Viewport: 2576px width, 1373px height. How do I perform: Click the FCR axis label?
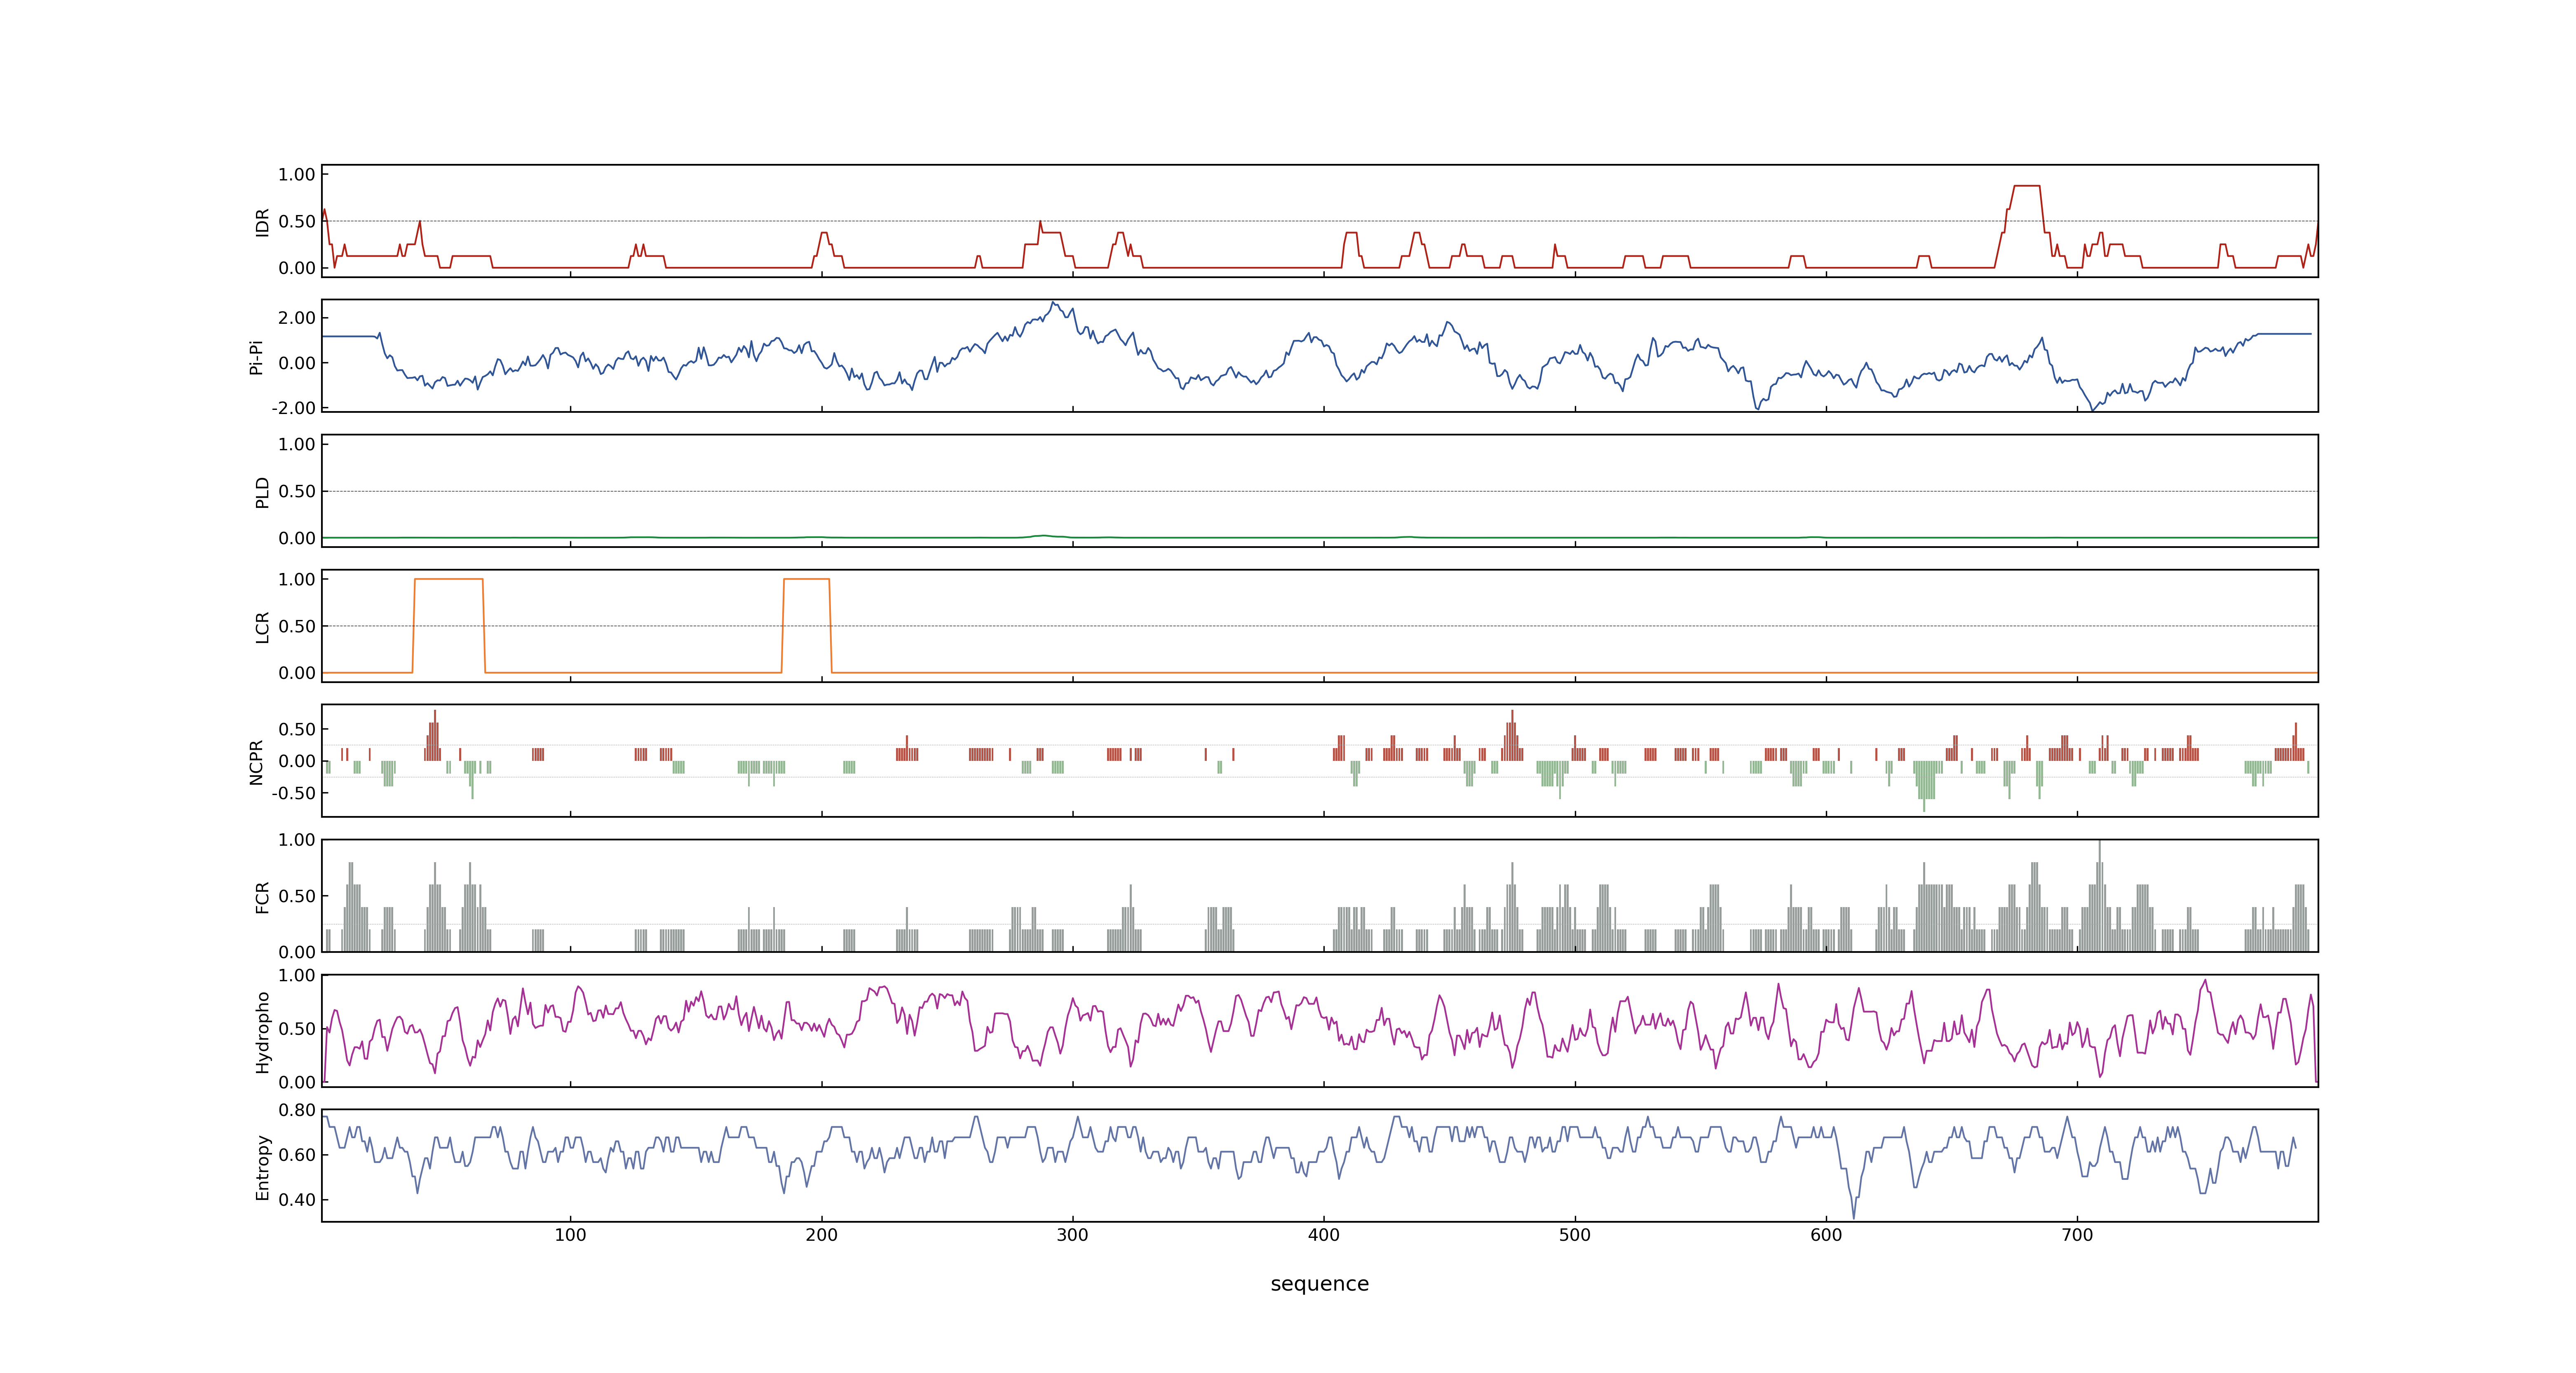262,896
